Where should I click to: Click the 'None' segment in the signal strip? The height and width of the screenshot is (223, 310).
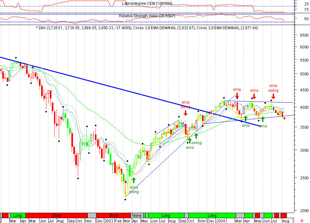click(x=136, y=216)
